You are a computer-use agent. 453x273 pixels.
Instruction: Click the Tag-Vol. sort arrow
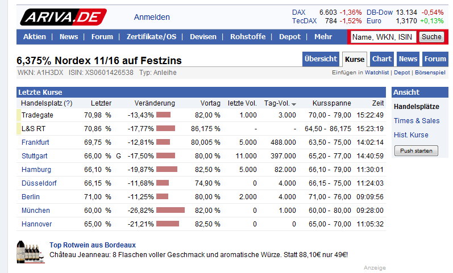[294, 104]
